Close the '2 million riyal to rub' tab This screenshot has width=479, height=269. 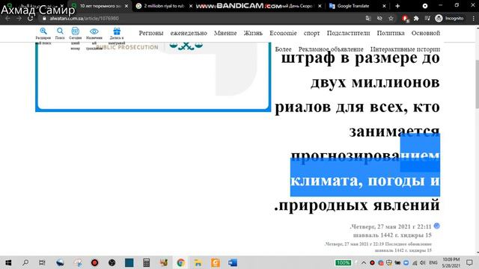[191, 6]
